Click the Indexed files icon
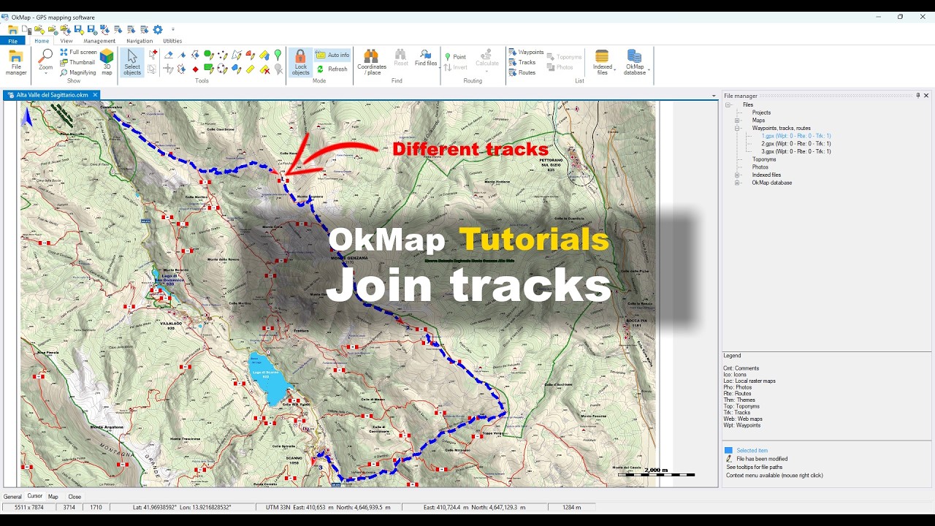The width and height of the screenshot is (935, 526). click(x=602, y=56)
